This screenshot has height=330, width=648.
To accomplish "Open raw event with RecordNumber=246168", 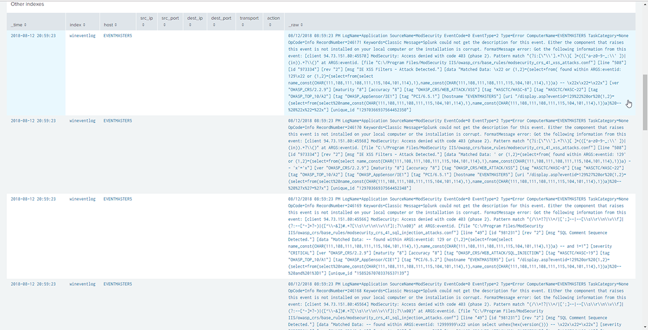I will [458, 305].
